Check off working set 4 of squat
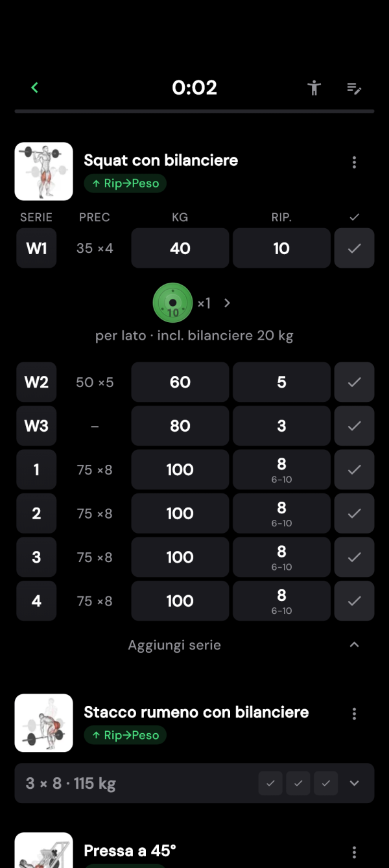This screenshot has width=389, height=868. pyautogui.click(x=354, y=601)
